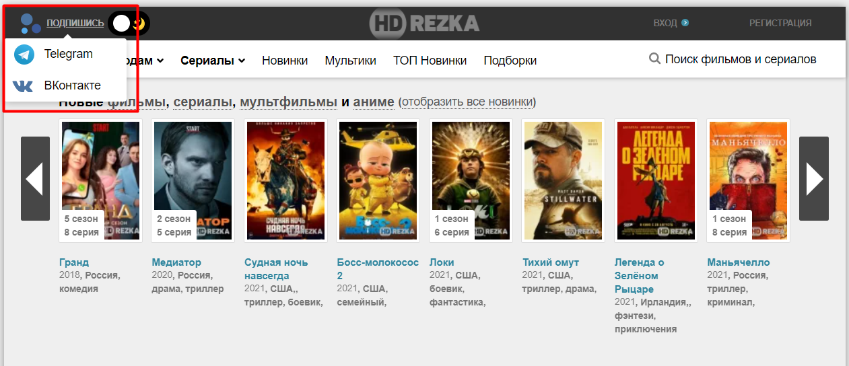The height and width of the screenshot is (366, 849).
Task: Go to Подборки section
Action: (x=510, y=61)
